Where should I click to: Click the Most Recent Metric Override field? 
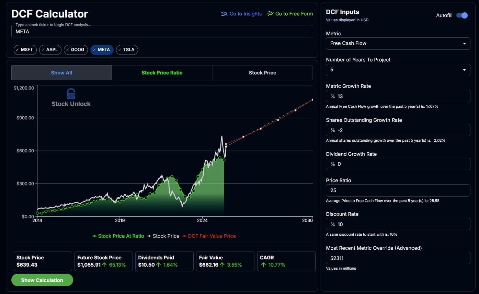398,258
